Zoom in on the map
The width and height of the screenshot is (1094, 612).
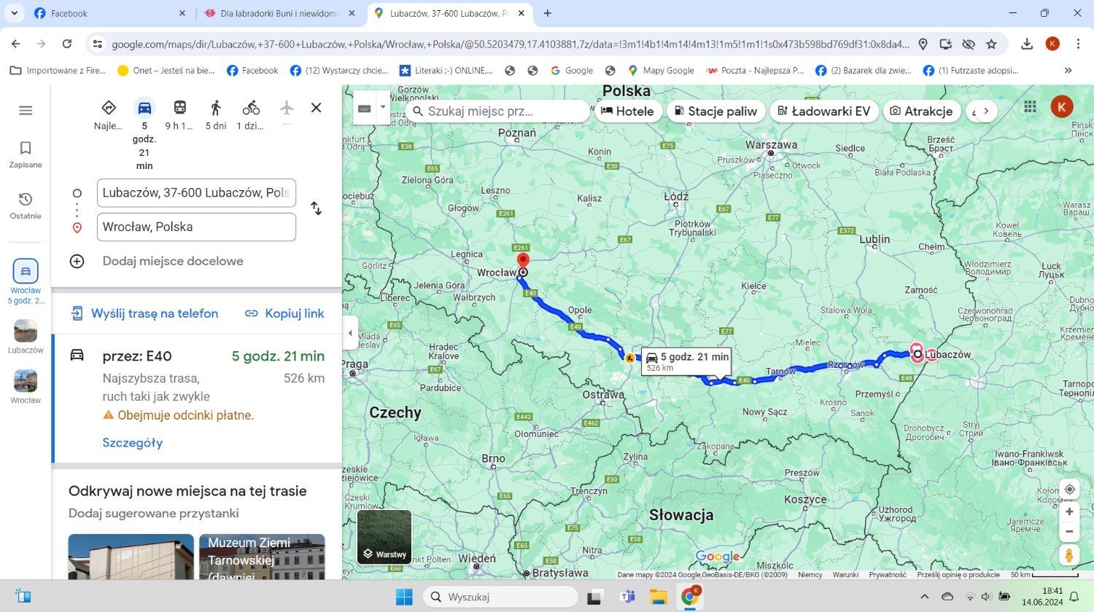[x=1069, y=511]
